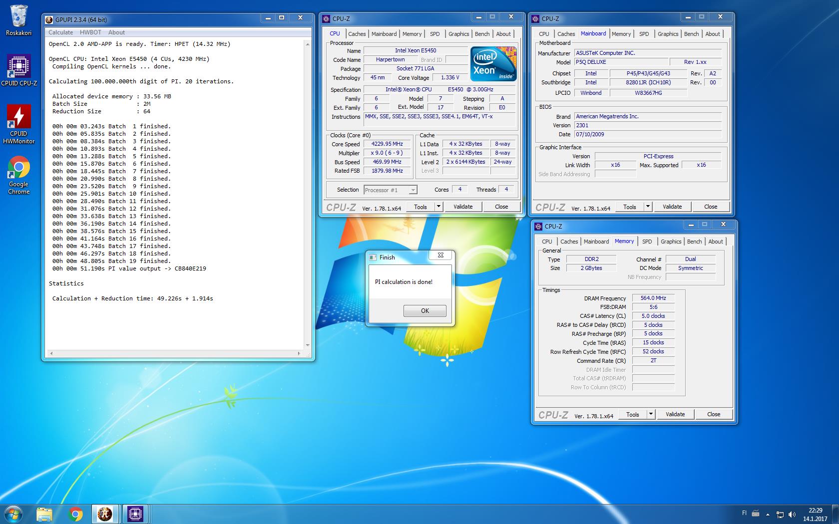Click Show desktop button at taskbar end

click(836, 514)
